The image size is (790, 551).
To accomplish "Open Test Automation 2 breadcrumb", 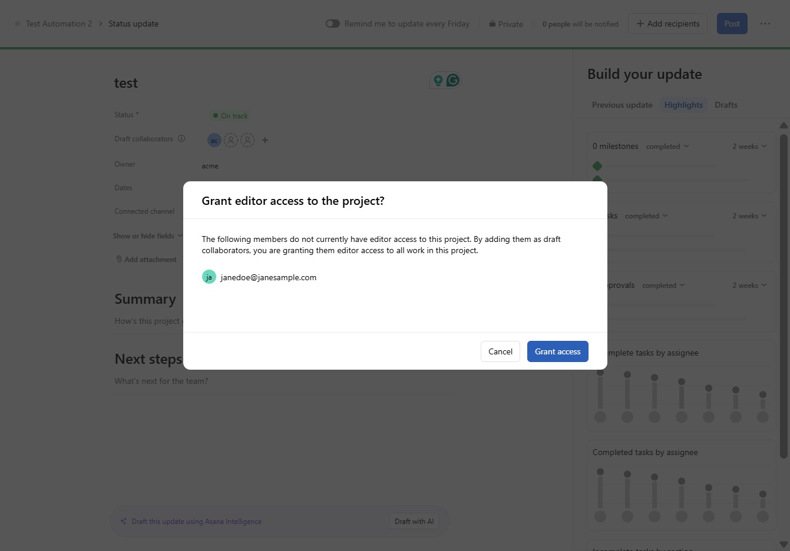I will tap(59, 24).
